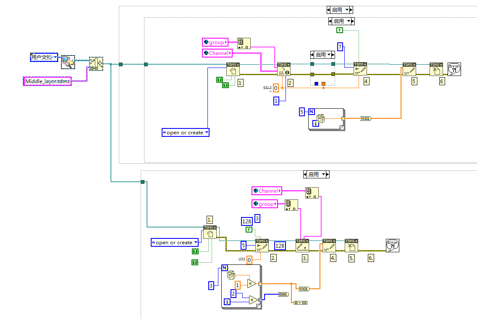Open the 'open or create' enum beside TDMS node 1.
The width and height of the screenshot is (477, 319).
[175, 243]
